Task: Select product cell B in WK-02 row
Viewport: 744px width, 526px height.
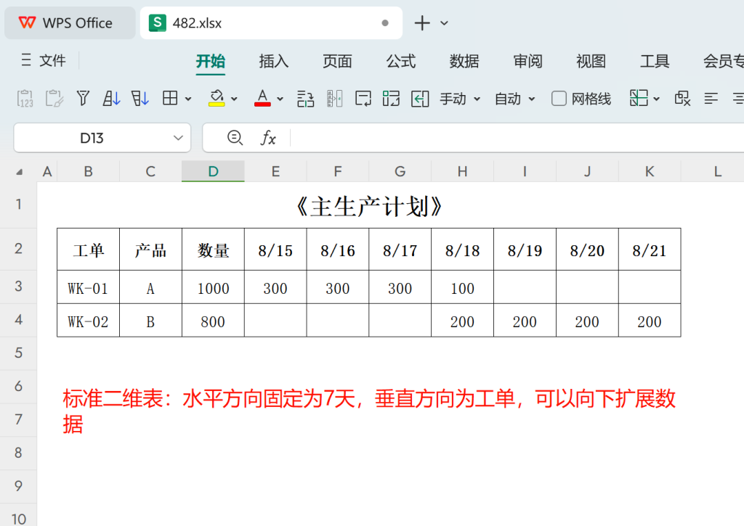Action: tap(150, 321)
